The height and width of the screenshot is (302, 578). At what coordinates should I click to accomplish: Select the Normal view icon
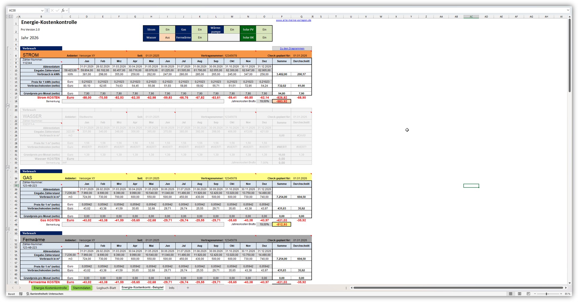coord(511,294)
